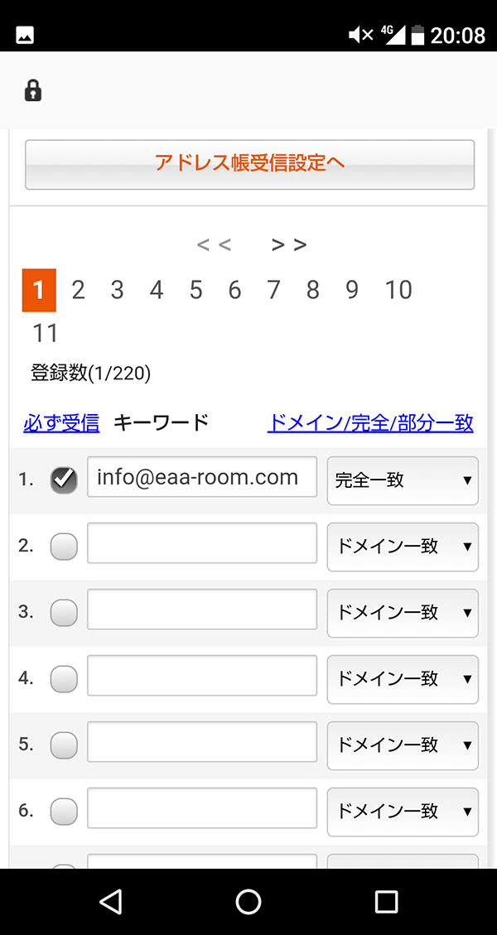Tap the image notification icon in status bar
This screenshot has width=497, height=935.
tap(25, 35)
